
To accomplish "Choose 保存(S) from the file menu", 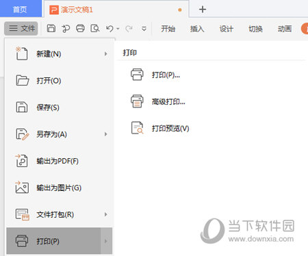I will [x=60, y=107].
